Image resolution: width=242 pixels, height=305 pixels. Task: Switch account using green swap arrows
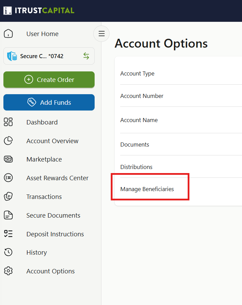[x=86, y=56]
